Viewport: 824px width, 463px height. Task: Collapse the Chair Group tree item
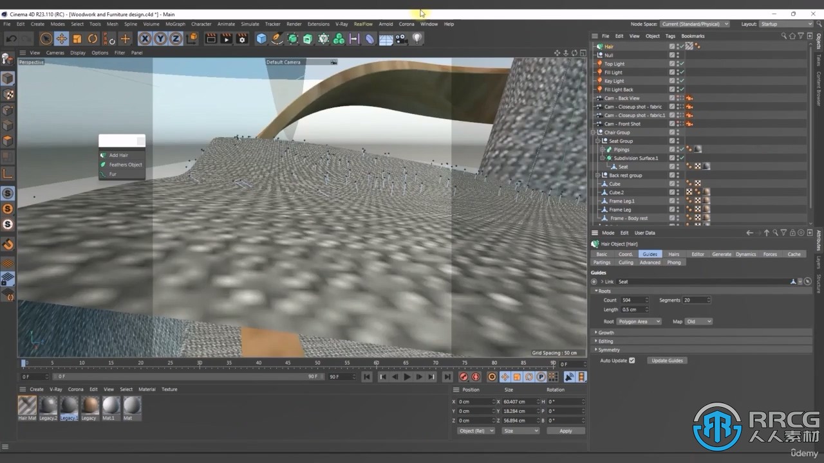tap(593, 132)
